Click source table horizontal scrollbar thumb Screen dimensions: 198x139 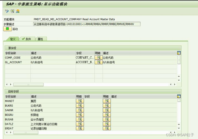click(28, 85)
